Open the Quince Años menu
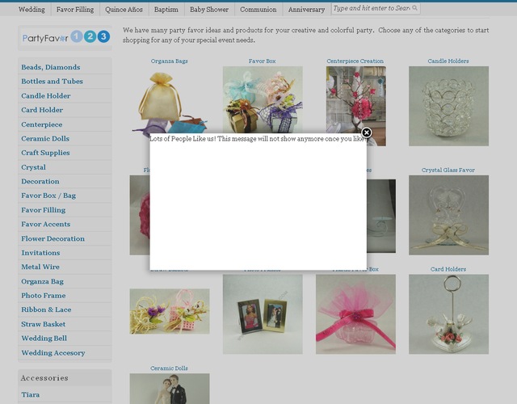Viewport: 517px width, 404px height. [x=124, y=10]
